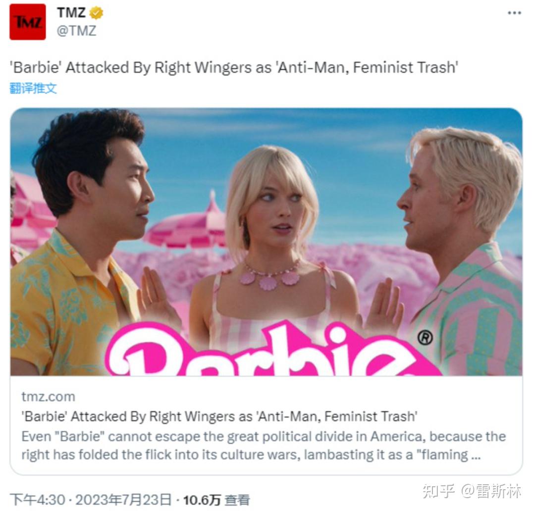Click the gold verified badge
535x513 pixels.
(x=96, y=13)
